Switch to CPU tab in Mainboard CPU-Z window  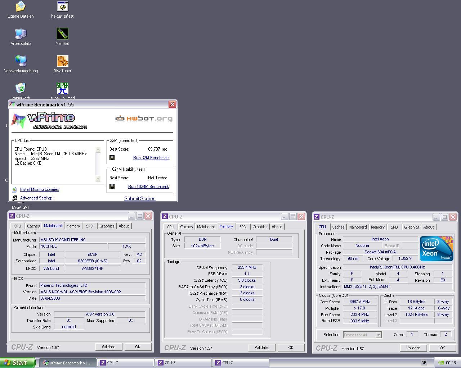point(17,226)
